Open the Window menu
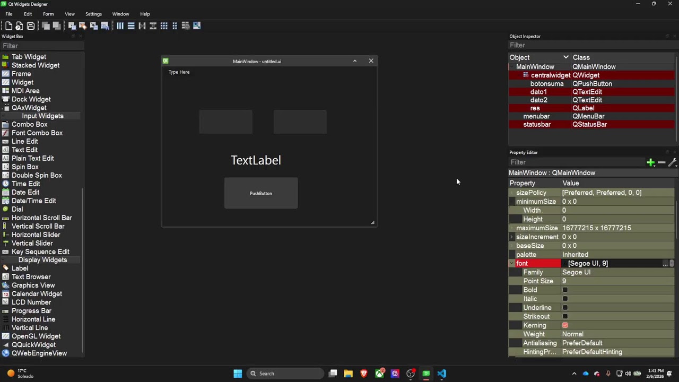Image resolution: width=679 pixels, height=382 pixels. click(x=120, y=14)
